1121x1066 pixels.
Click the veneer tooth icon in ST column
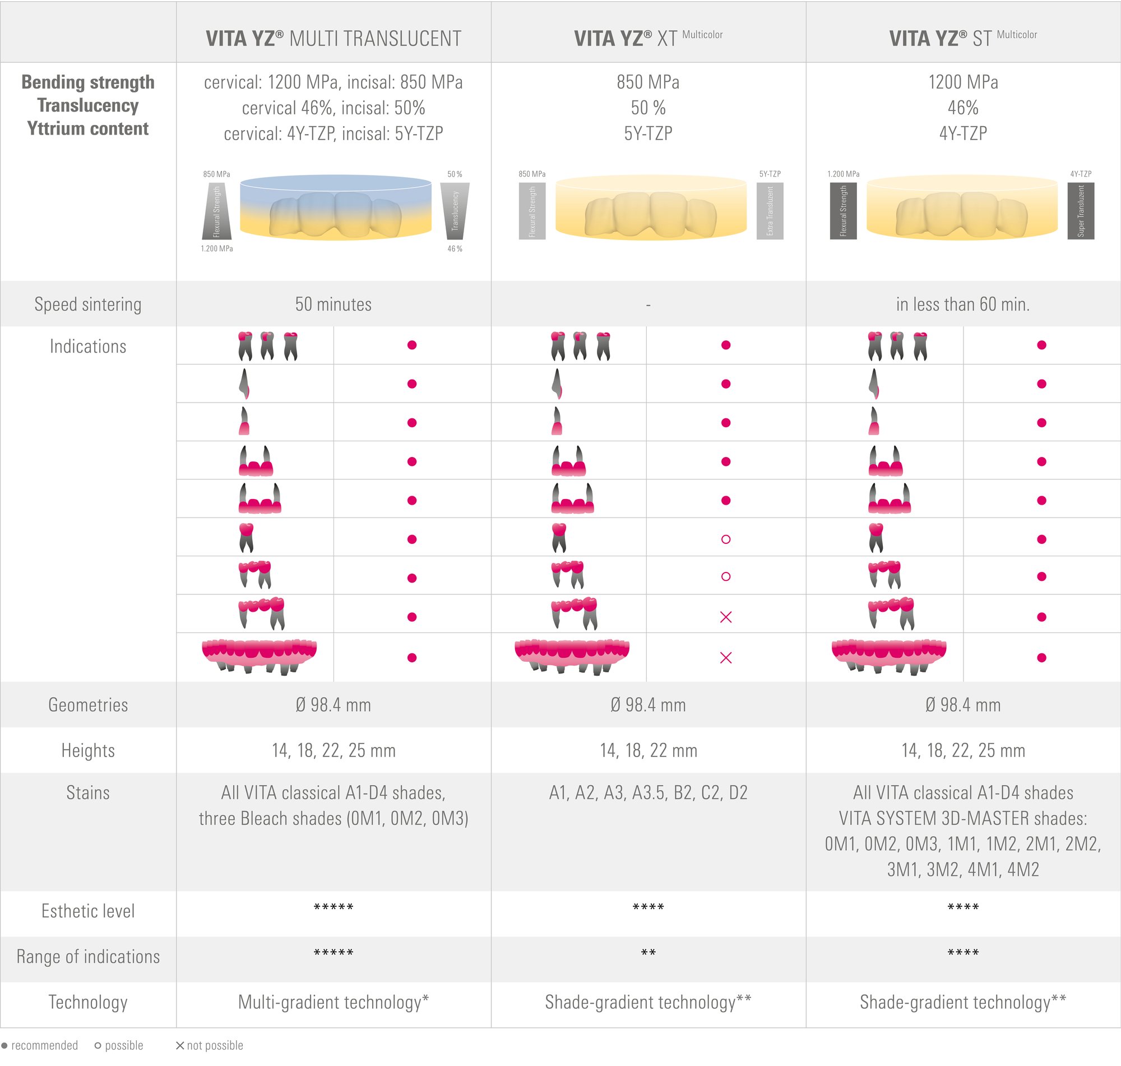click(x=874, y=384)
